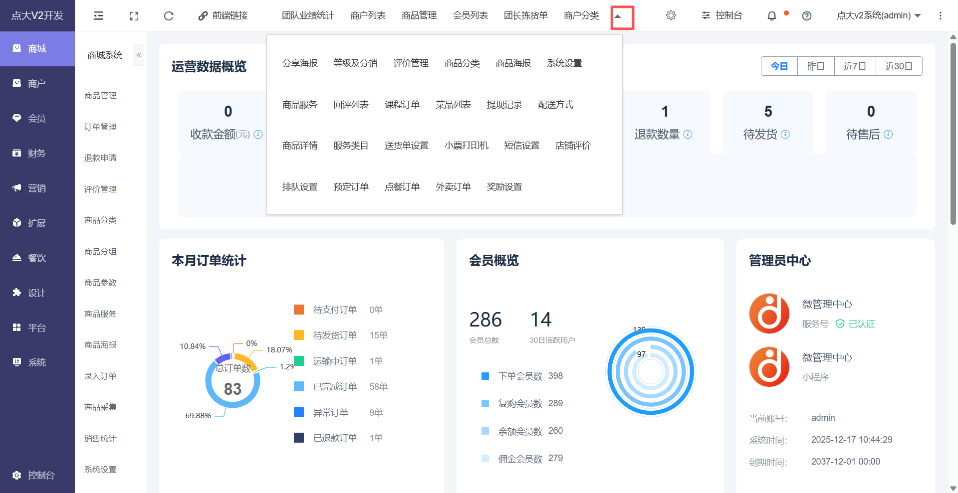Image resolution: width=958 pixels, height=493 pixels.
Task: Open 商品分组 in 商城系统 submenu
Action: click(100, 251)
